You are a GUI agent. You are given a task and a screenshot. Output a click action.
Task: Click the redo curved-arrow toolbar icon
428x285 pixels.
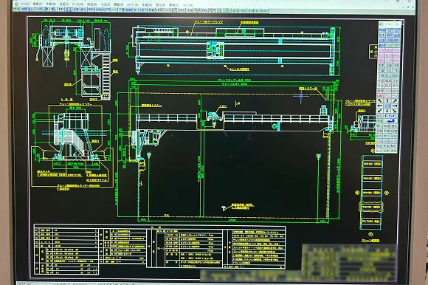point(53,9)
